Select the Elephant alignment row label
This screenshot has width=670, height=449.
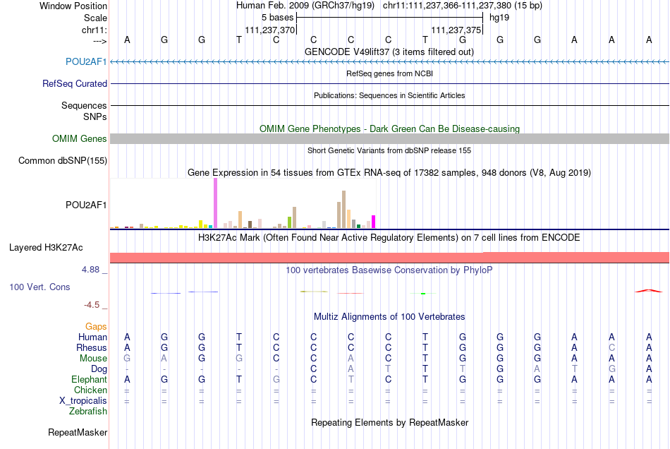click(89, 379)
